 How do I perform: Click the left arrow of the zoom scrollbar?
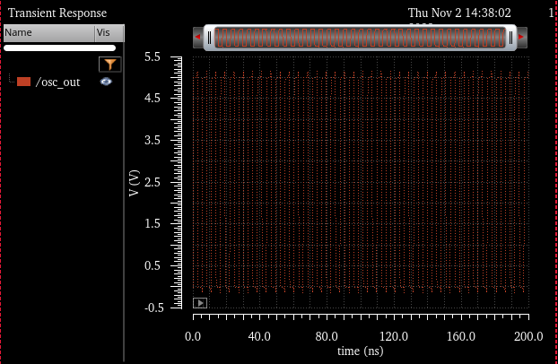pos(197,38)
